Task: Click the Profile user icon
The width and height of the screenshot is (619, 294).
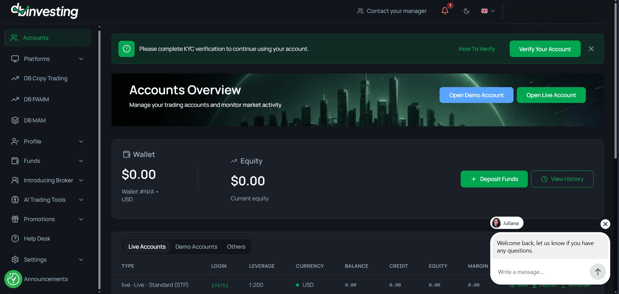Action: [x=15, y=141]
